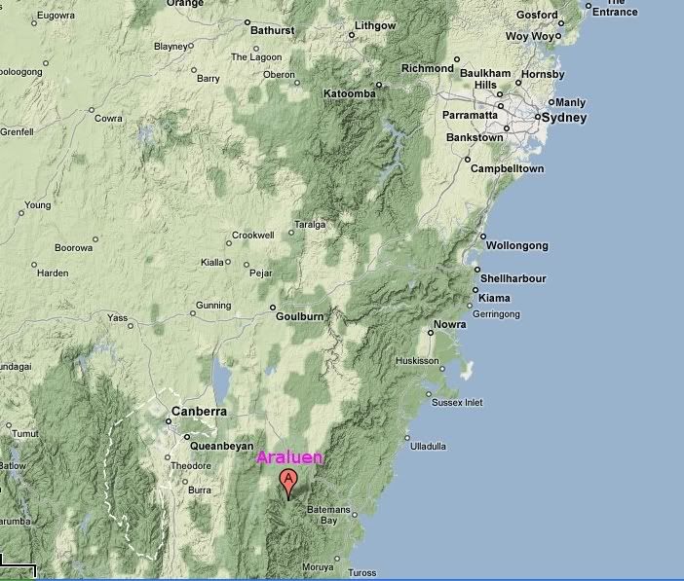684x581 pixels.
Task: Click the Nowra town label
Action: point(450,325)
